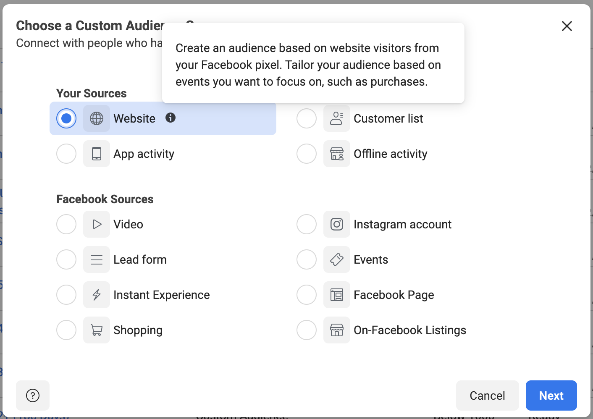Click the Website globe icon

(x=97, y=118)
